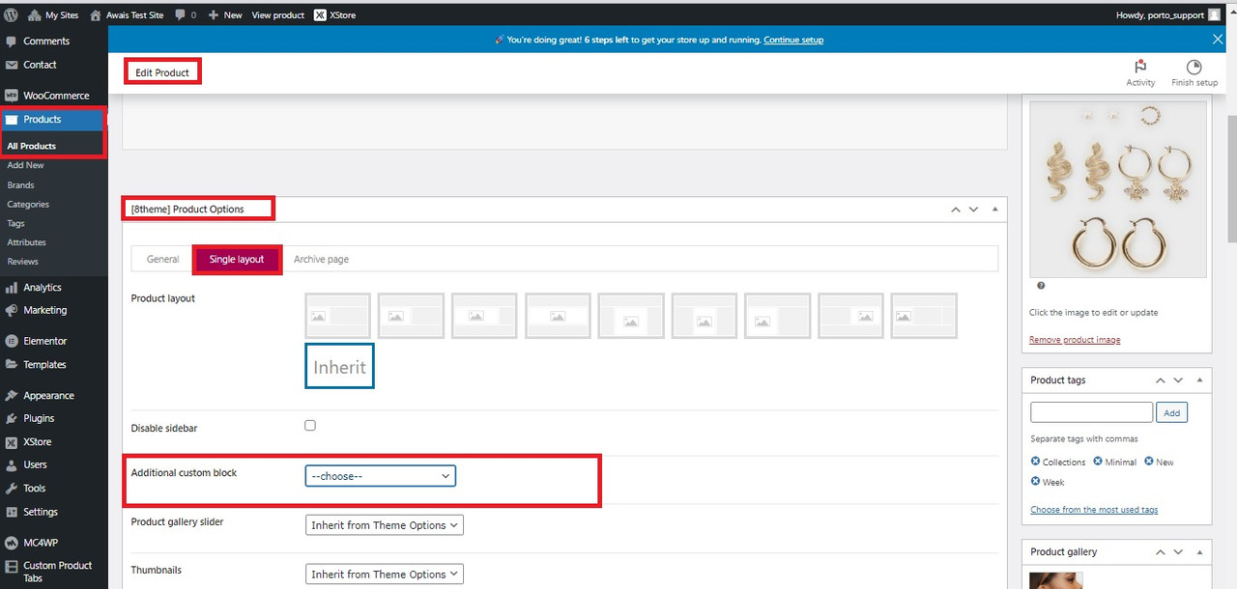Open Attributes submenu
Viewport: 1237px width, 589px height.
(26, 242)
